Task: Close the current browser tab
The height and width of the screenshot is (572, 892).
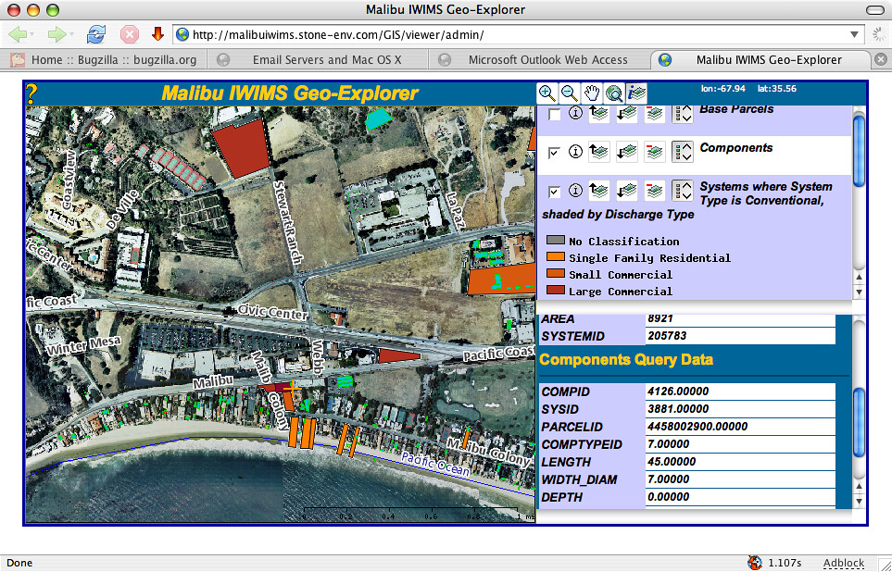Action: point(880,59)
